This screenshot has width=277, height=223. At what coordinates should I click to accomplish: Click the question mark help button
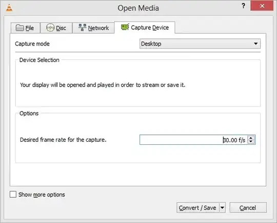[243, 6]
